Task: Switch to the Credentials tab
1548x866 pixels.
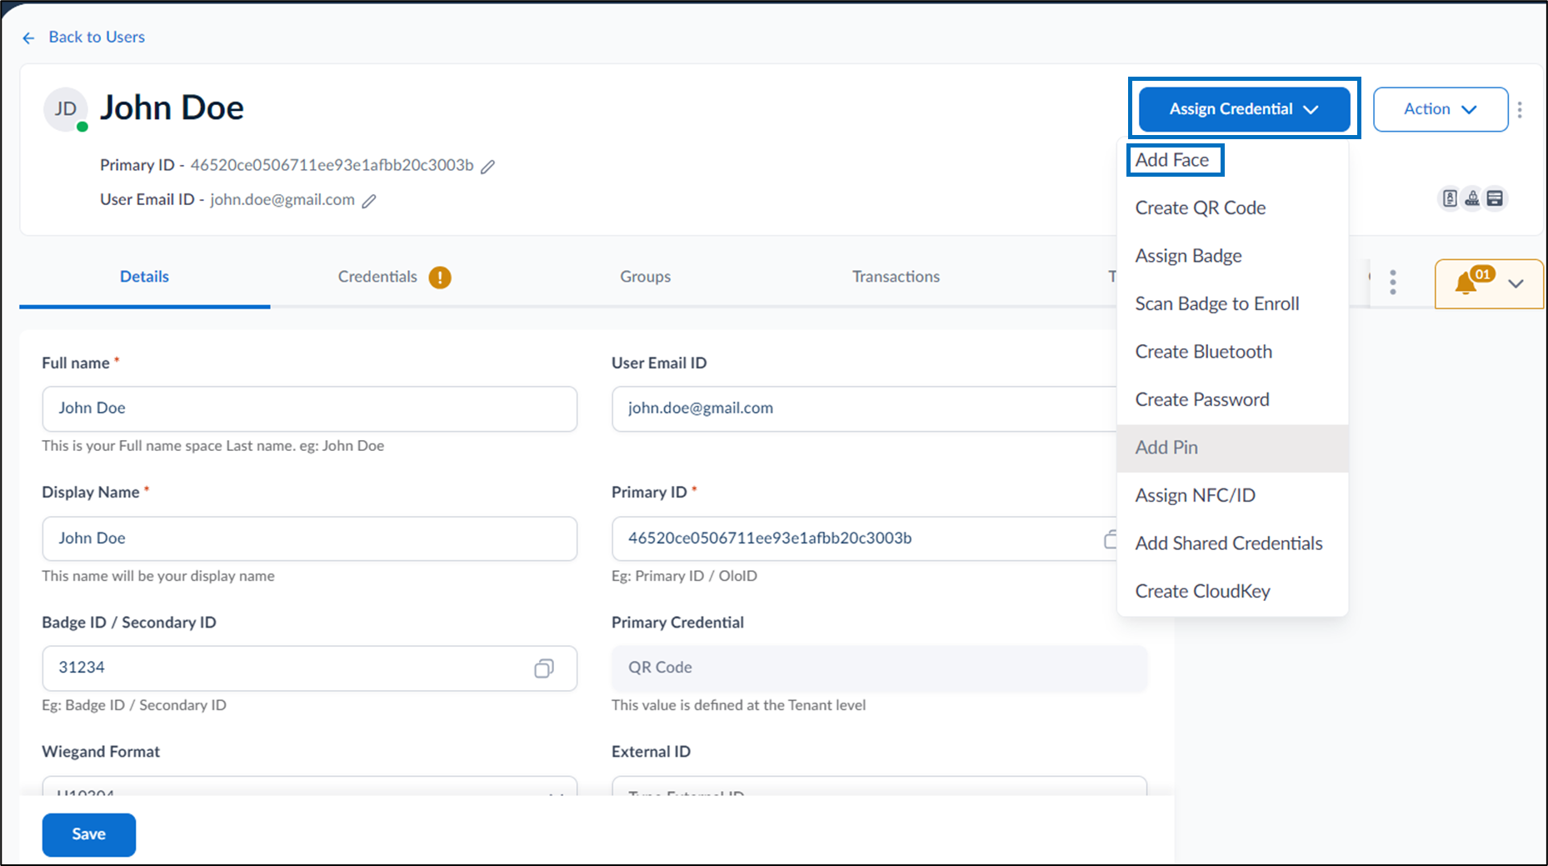Action: pyautogui.click(x=377, y=277)
